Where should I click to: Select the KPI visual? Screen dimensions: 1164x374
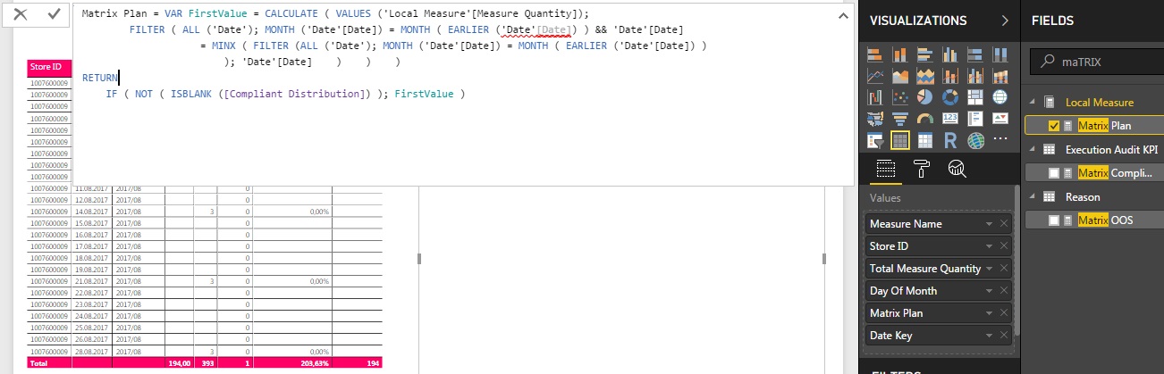1000,119
